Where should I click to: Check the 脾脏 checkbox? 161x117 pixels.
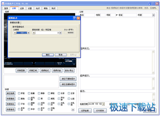click(x=49, y=93)
